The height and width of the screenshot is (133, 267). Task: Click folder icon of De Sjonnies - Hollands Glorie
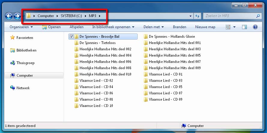click(x=146, y=37)
